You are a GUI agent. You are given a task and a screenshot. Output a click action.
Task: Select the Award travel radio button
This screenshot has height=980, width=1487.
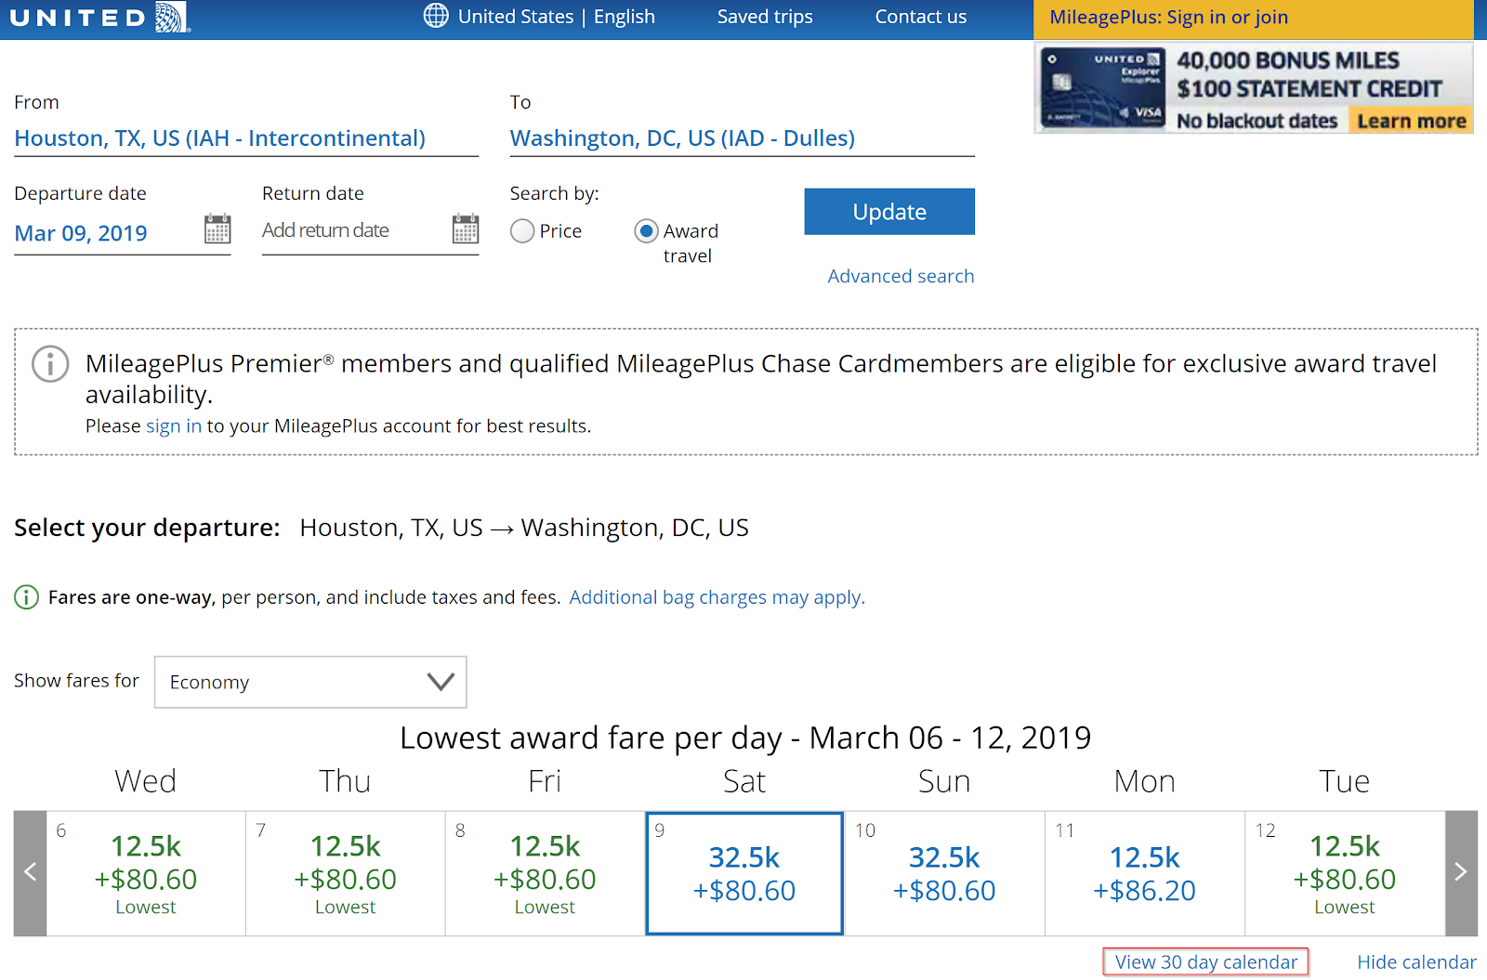pos(646,231)
